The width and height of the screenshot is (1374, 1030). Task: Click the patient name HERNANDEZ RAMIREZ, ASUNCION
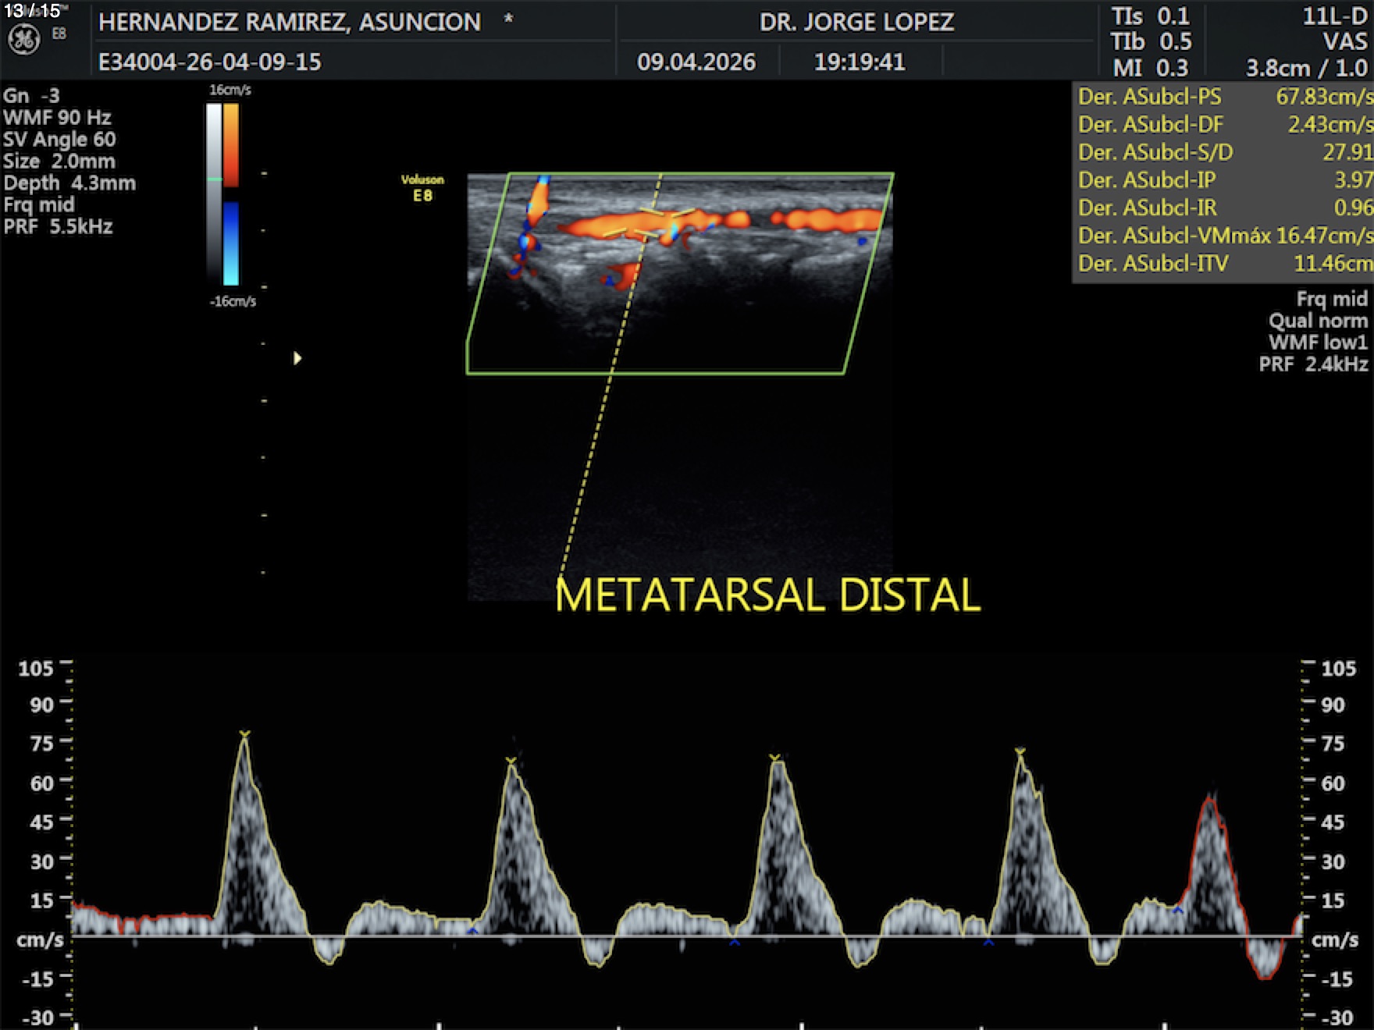tap(290, 22)
